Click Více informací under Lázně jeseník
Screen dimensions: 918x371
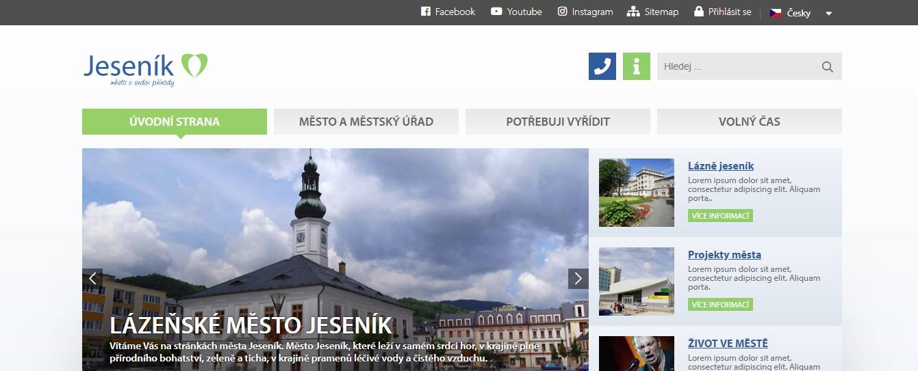[720, 215]
